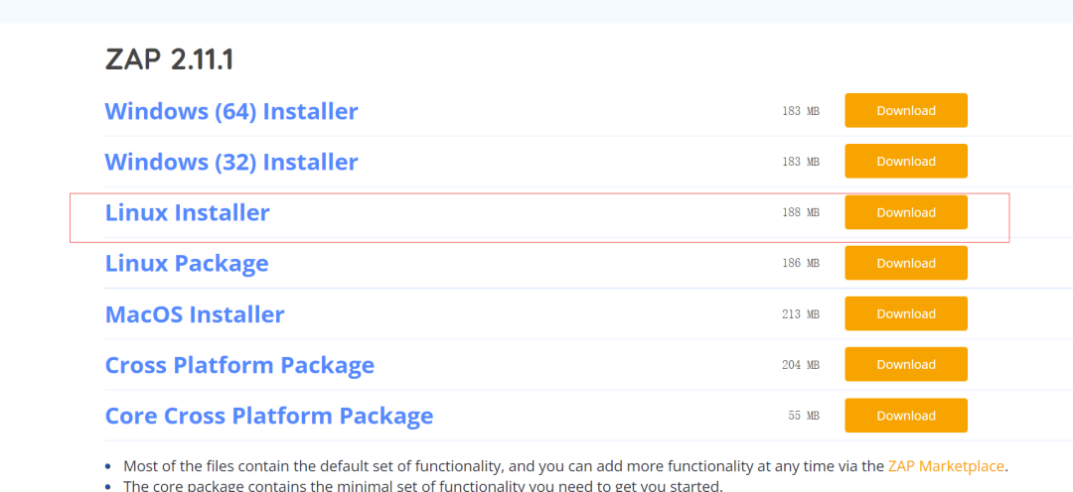The image size is (1073, 492).
Task: Download the Core Cross Platform Package
Action: [906, 416]
